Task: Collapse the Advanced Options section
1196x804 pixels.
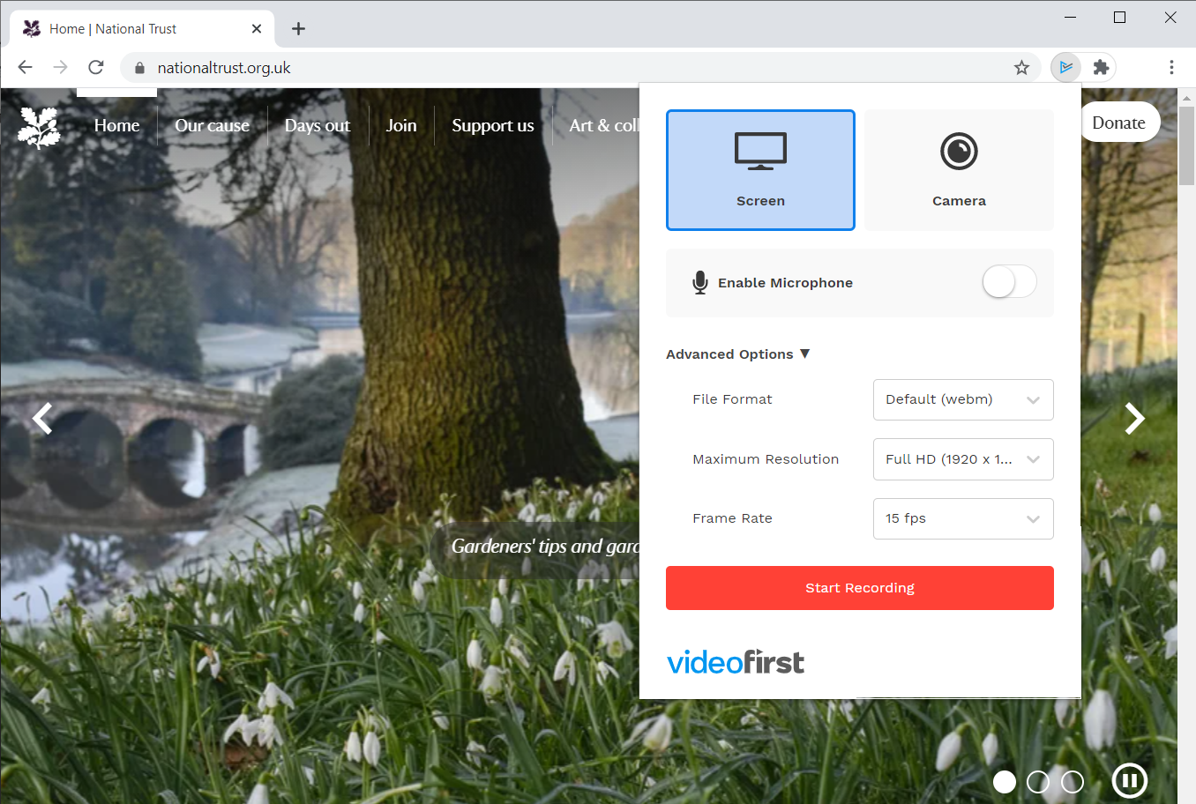Action: click(x=737, y=354)
